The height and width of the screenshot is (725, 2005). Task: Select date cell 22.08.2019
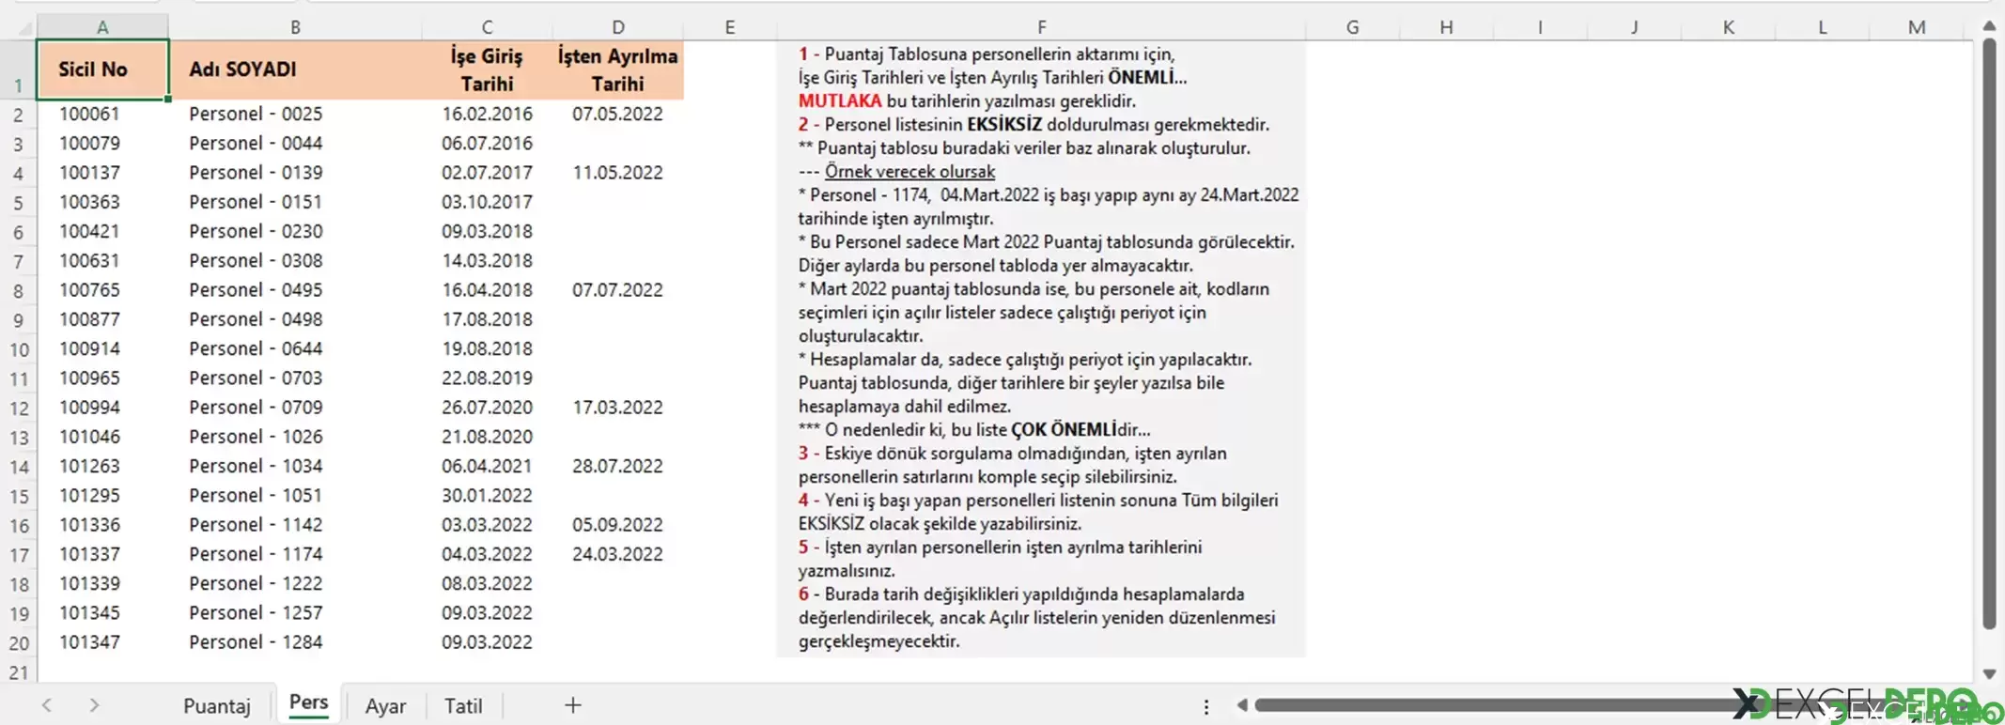pos(487,378)
